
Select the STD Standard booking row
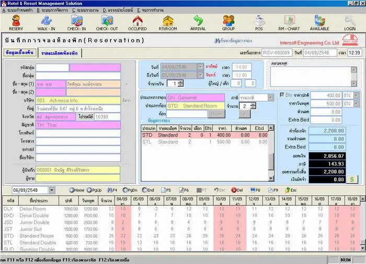pos(205,135)
